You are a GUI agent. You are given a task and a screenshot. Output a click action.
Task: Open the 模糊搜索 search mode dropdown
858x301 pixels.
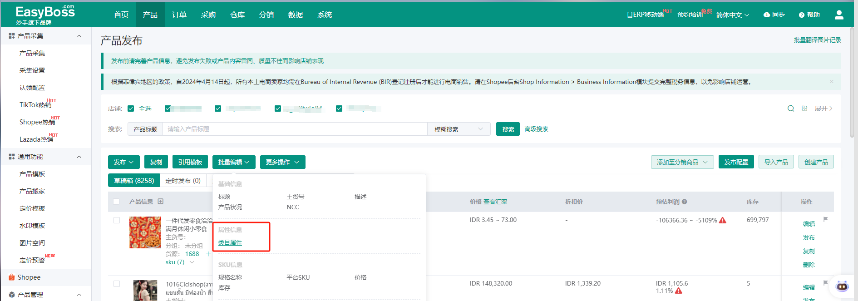tap(459, 129)
